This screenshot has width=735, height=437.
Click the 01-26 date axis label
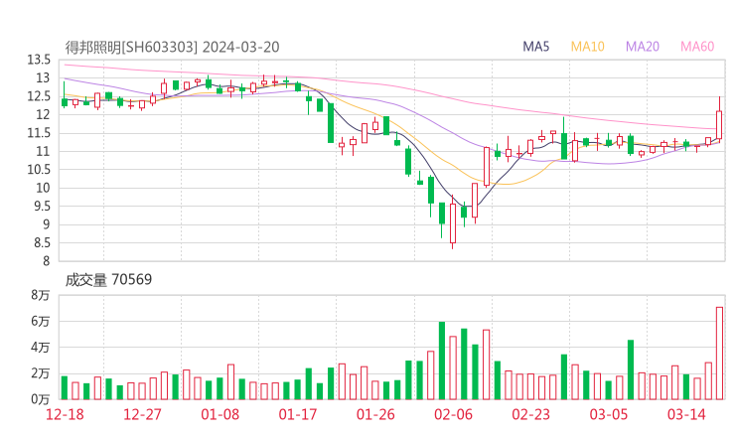[375, 414]
